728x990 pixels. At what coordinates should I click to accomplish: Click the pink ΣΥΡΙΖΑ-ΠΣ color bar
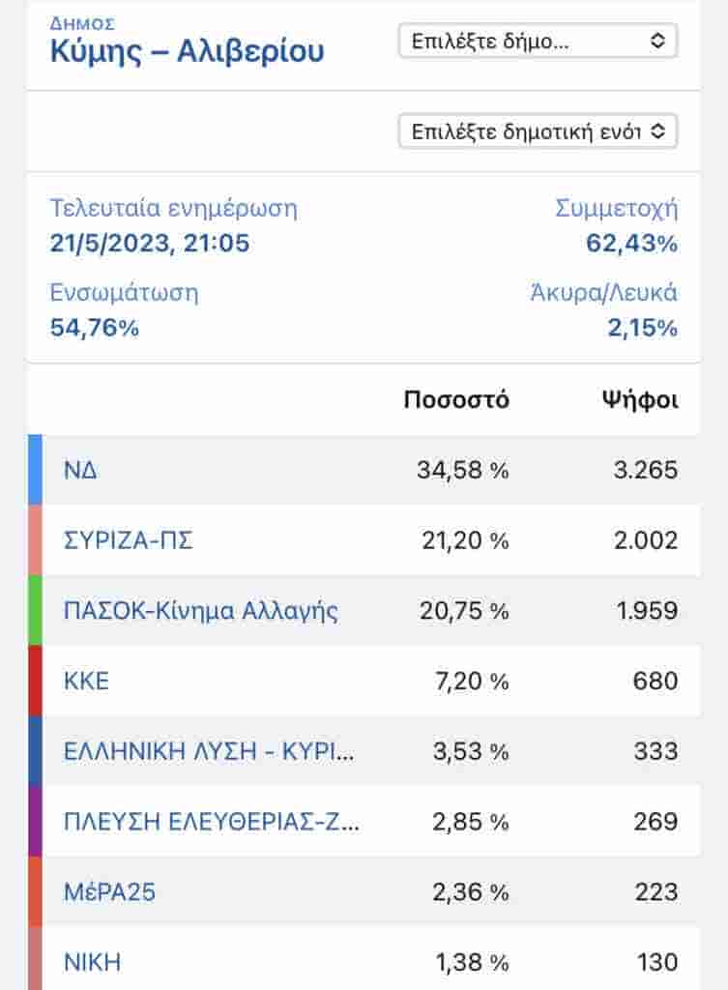[35, 541]
